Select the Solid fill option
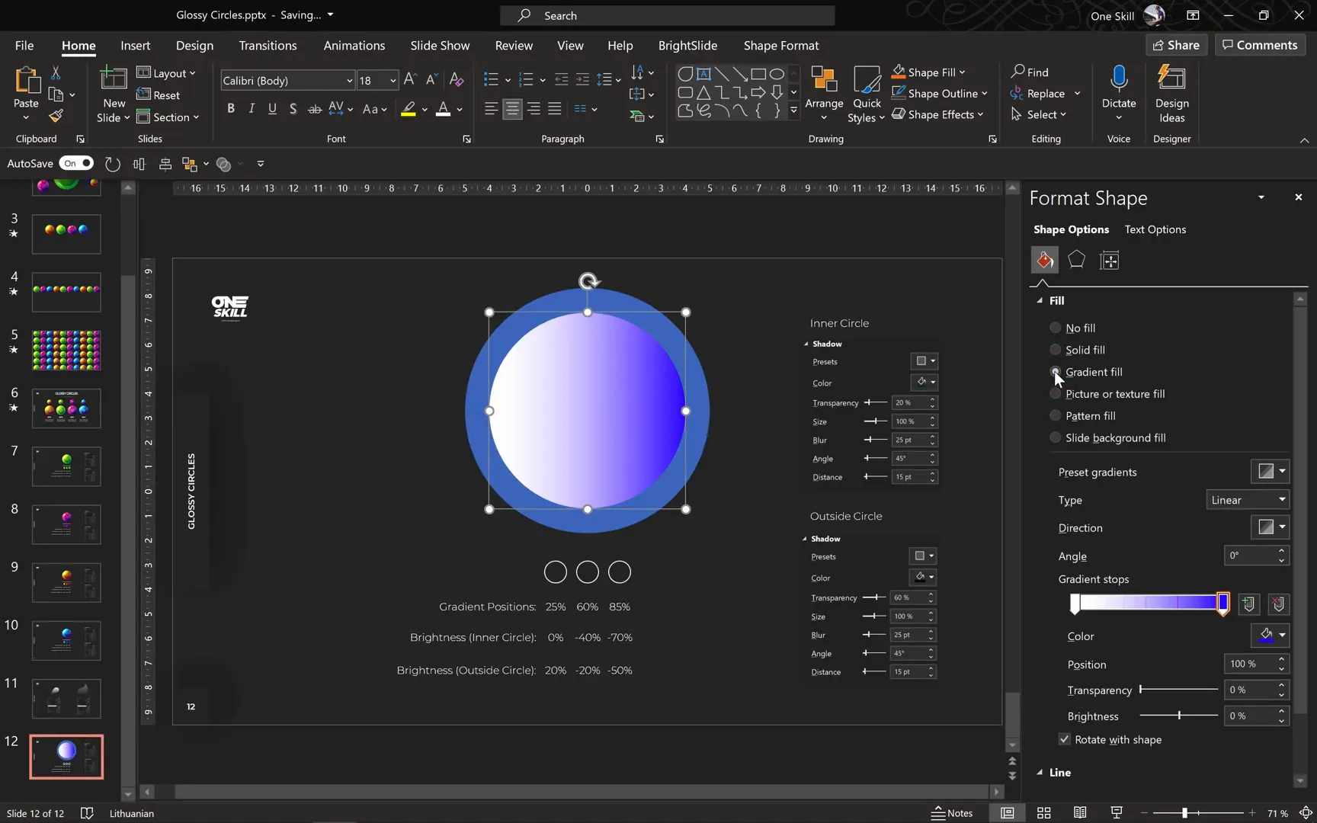 coord(1056,349)
